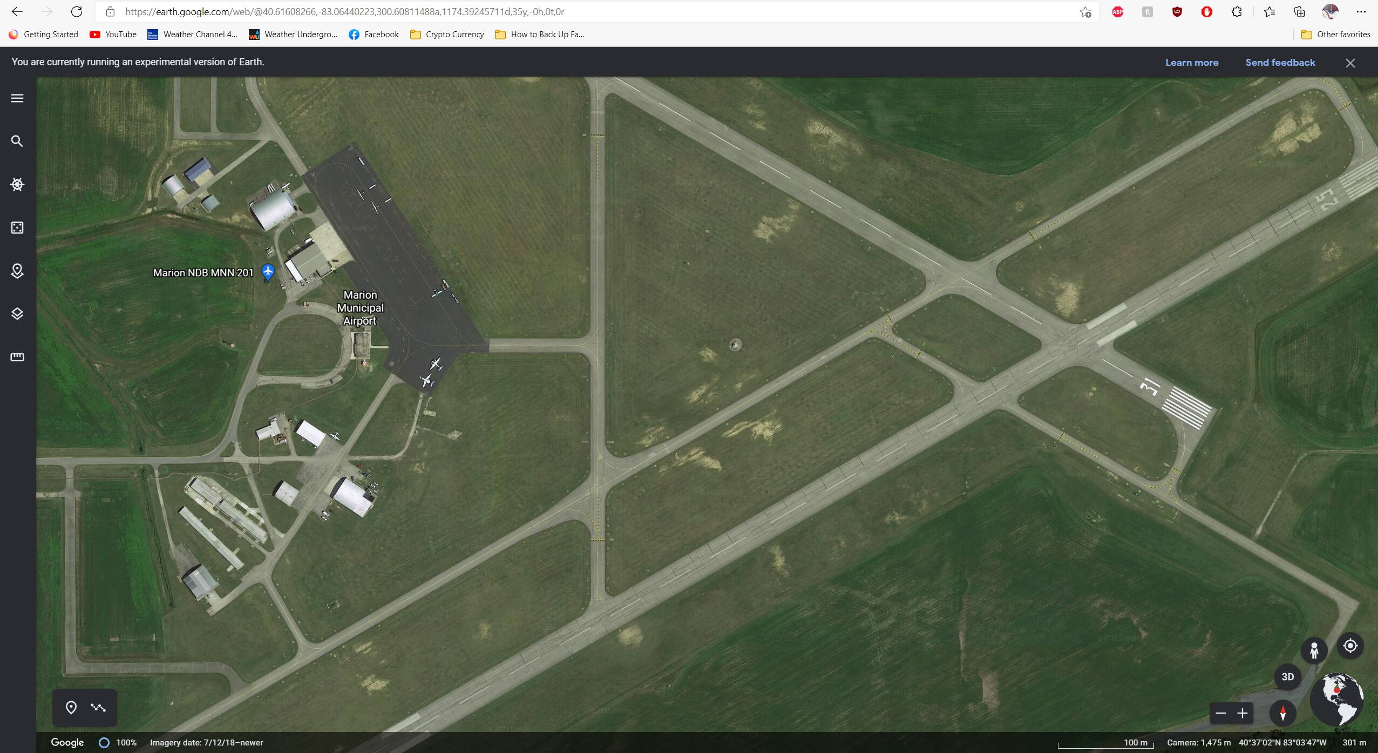The image size is (1378, 753).
Task: Click the I'm Feeling Lucky dice icon
Action: coord(17,228)
